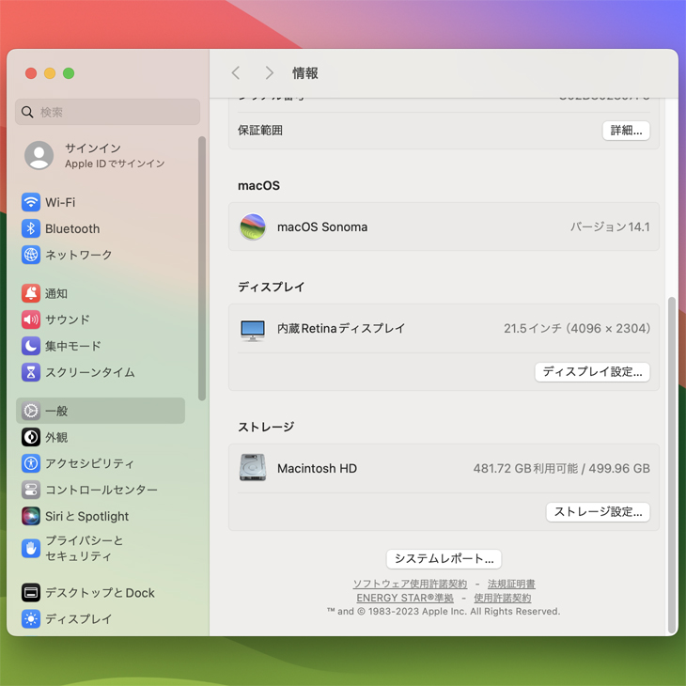Open ネットワーク network settings
Screen dimensions: 686x686
78,255
